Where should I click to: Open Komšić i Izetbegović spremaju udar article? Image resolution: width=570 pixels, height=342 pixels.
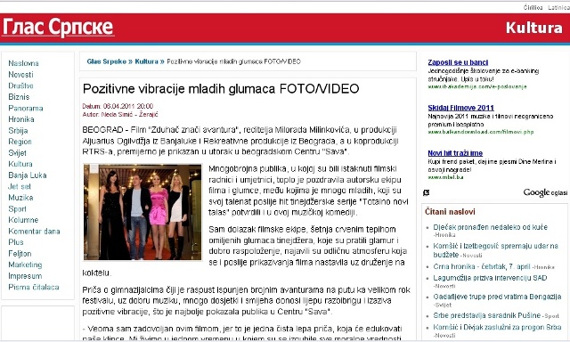pyautogui.click(x=495, y=250)
